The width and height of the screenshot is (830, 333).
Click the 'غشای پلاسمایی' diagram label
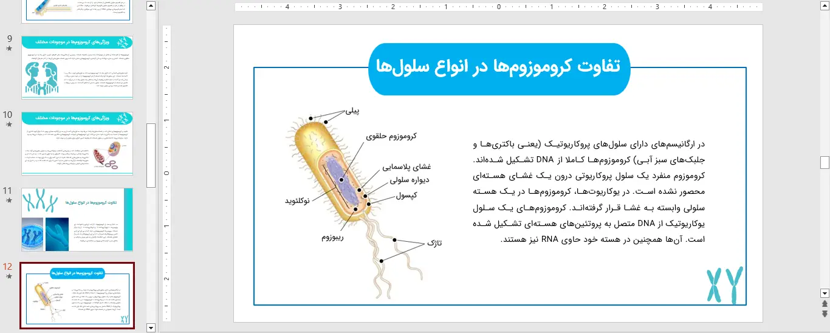coord(406,166)
